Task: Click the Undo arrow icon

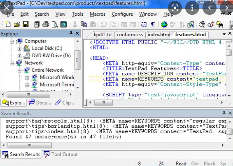Action: [104, 24]
